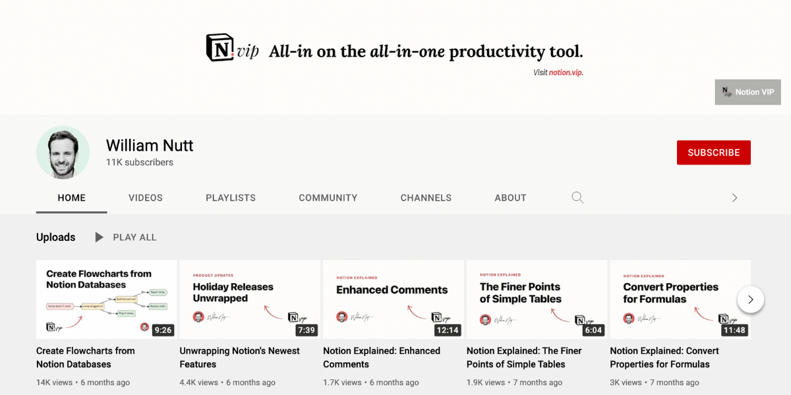Click the Play All triangle icon
The image size is (791, 395).
99,237
